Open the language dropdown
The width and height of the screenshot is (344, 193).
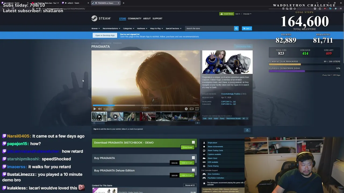pyautogui.click(x=247, y=14)
